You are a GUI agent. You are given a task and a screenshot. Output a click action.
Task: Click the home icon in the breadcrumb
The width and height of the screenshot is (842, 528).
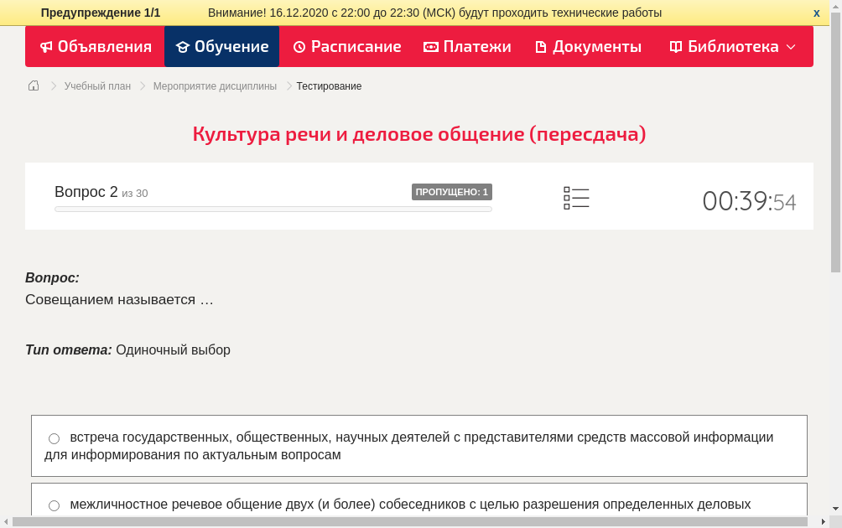[33, 85]
